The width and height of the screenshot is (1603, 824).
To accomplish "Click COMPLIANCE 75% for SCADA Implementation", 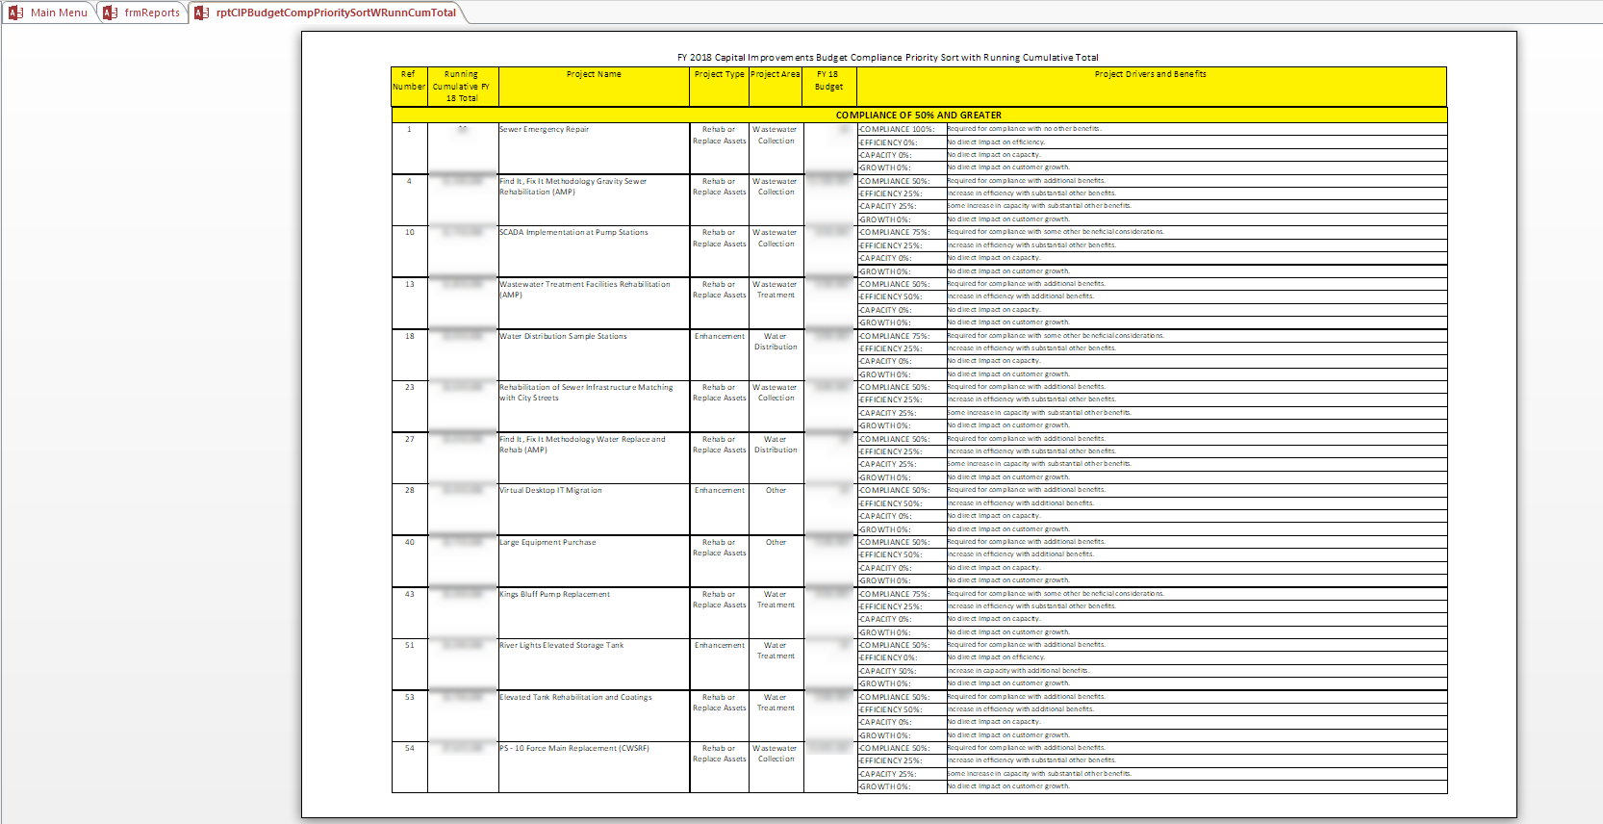I will [894, 232].
